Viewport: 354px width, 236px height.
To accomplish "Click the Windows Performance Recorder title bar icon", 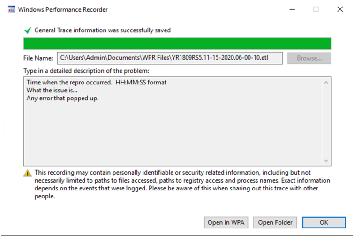I will point(11,9).
